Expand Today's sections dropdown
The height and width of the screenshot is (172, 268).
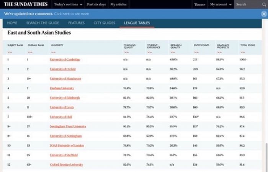[x=68, y=4]
